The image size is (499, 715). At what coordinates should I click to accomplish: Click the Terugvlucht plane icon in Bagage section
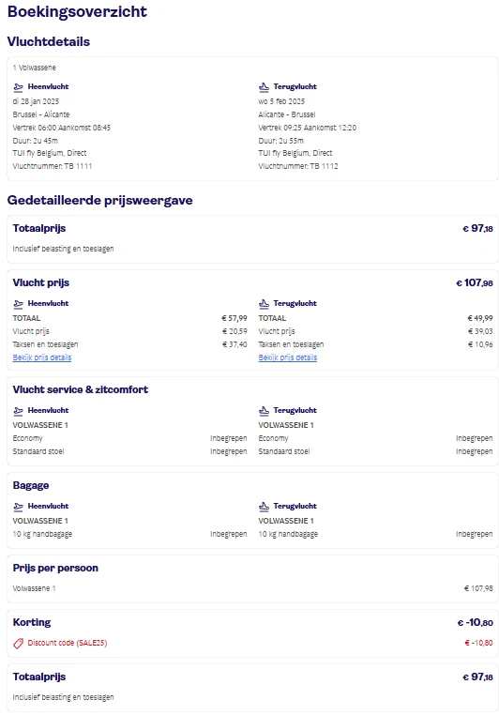coord(264,506)
